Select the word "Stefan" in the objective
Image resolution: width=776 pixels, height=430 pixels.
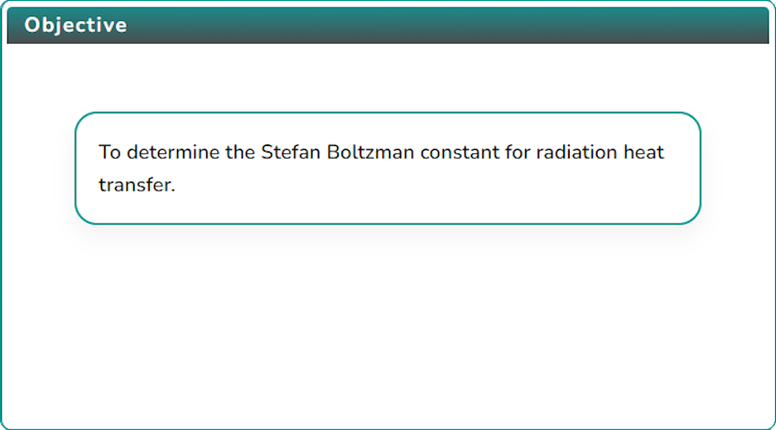(290, 152)
